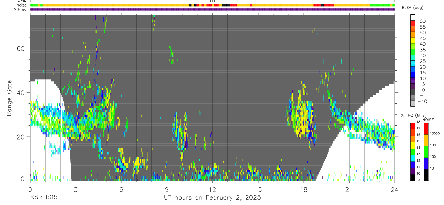Click the '45' label on the ELEV scale
Screen dimensions: 444x205
(x=422, y=38)
